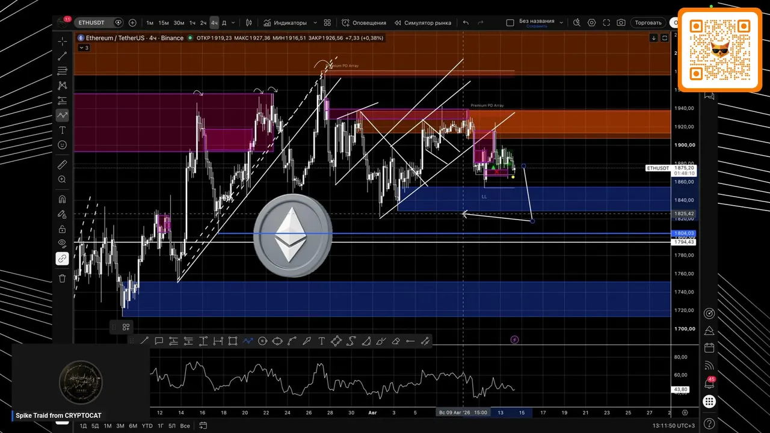Select the text tool in left sidebar

click(63, 130)
